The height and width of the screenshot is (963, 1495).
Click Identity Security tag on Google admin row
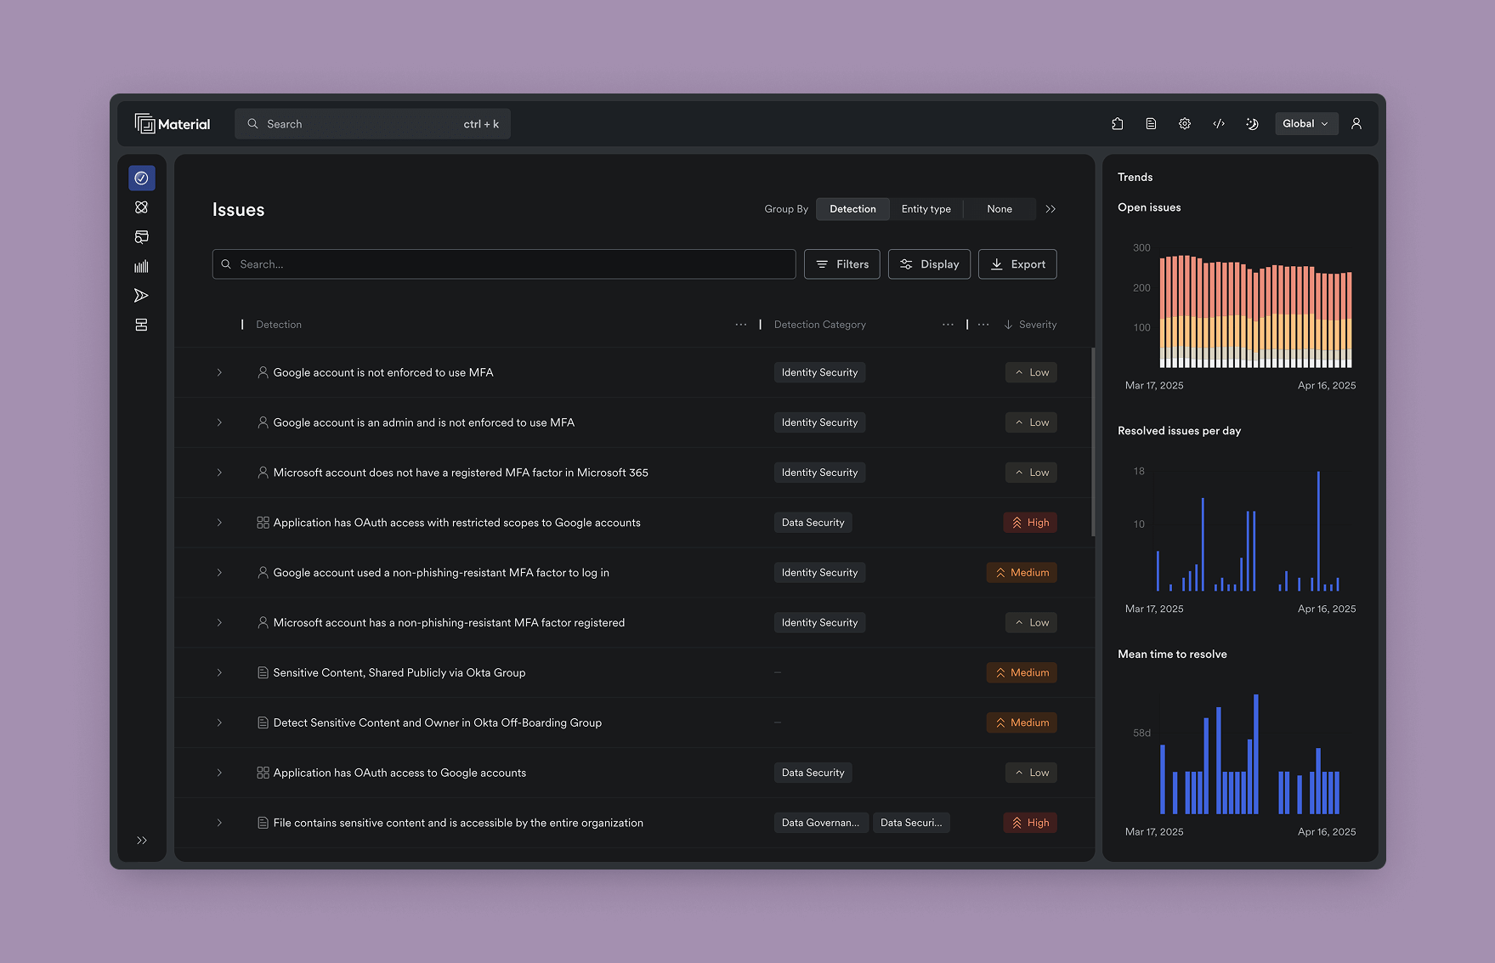click(820, 422)
